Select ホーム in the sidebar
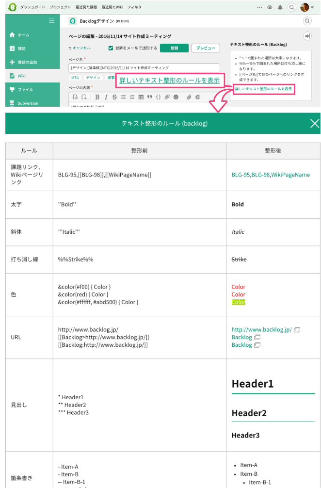This screenshot has width=321, height=488. coord(32,35)
